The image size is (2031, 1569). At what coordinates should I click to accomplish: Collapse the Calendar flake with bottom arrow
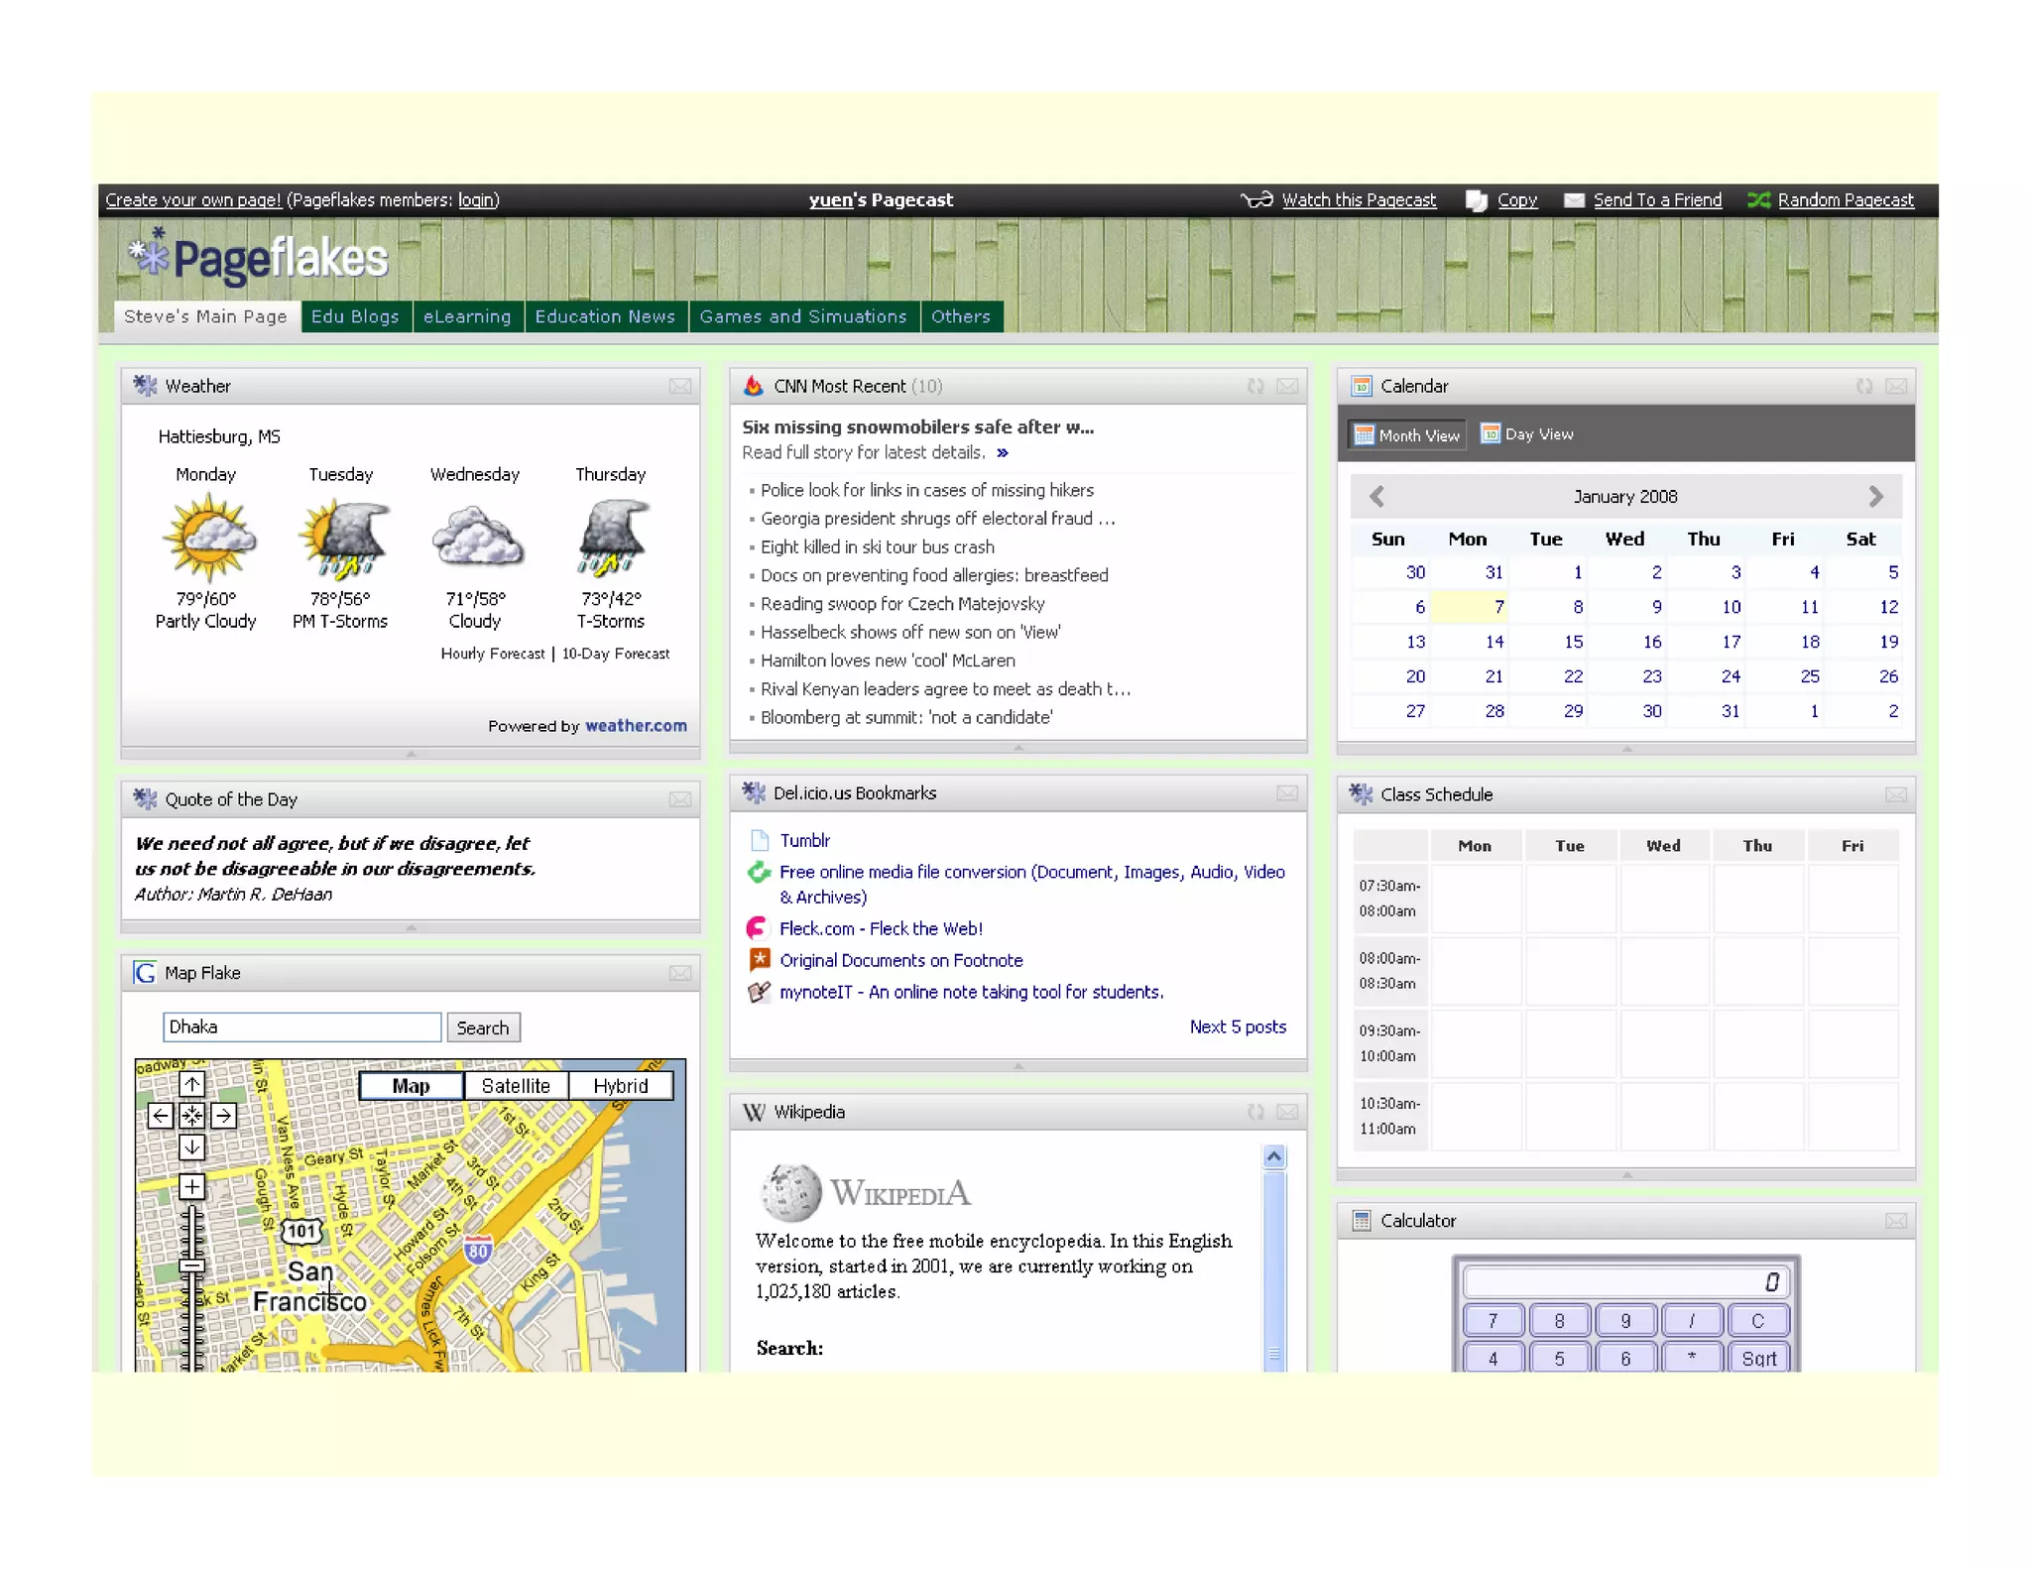1626,749
